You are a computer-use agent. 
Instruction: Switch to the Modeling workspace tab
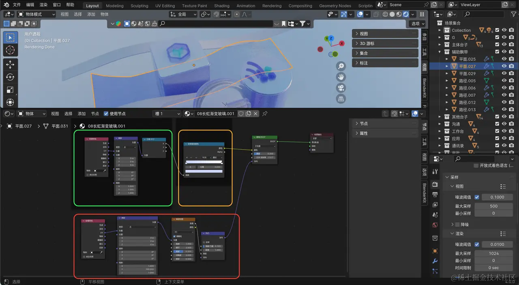115,6
